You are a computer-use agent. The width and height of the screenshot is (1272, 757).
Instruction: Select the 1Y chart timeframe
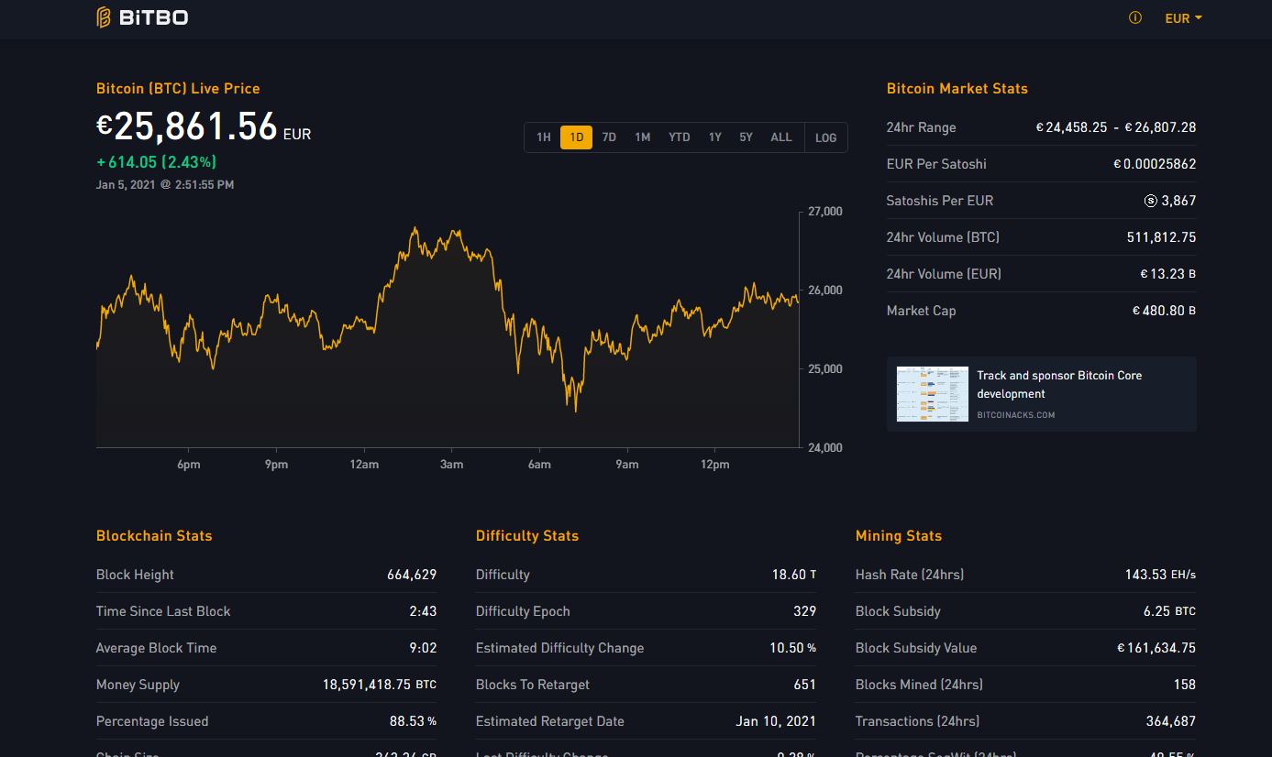tap(714, 137)
